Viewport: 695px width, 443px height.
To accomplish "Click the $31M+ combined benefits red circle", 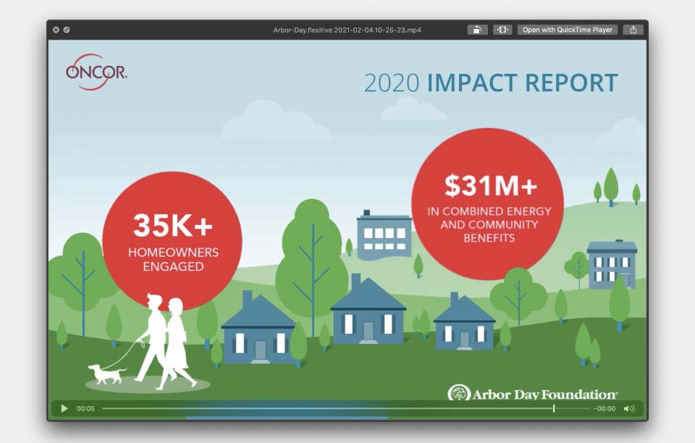I will (486, 203).
